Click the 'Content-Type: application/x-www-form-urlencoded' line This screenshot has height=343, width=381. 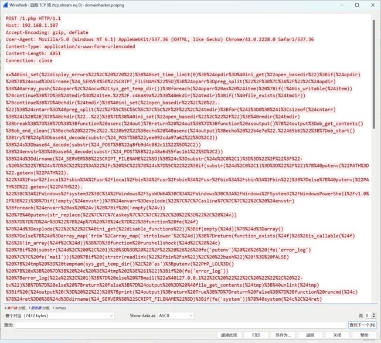coord(70,46)
